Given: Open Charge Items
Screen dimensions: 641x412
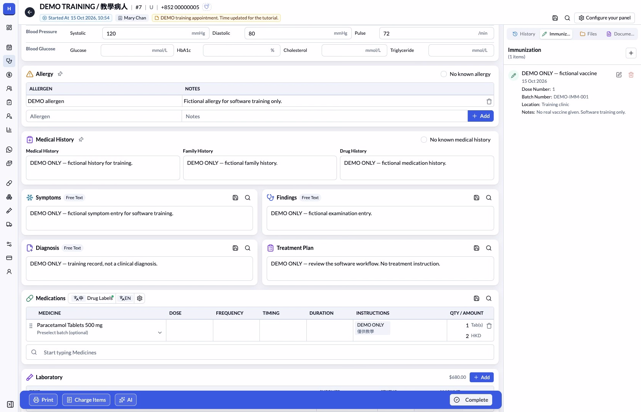Looking at the screenshot, I should [86, 400].
